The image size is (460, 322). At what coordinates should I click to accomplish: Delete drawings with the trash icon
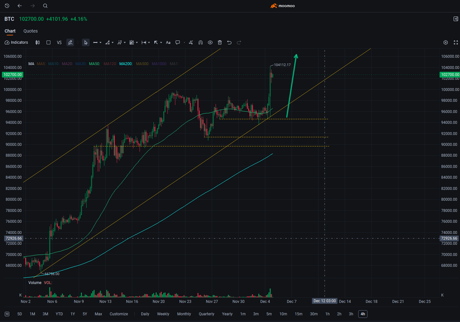(x=220, y=42)
